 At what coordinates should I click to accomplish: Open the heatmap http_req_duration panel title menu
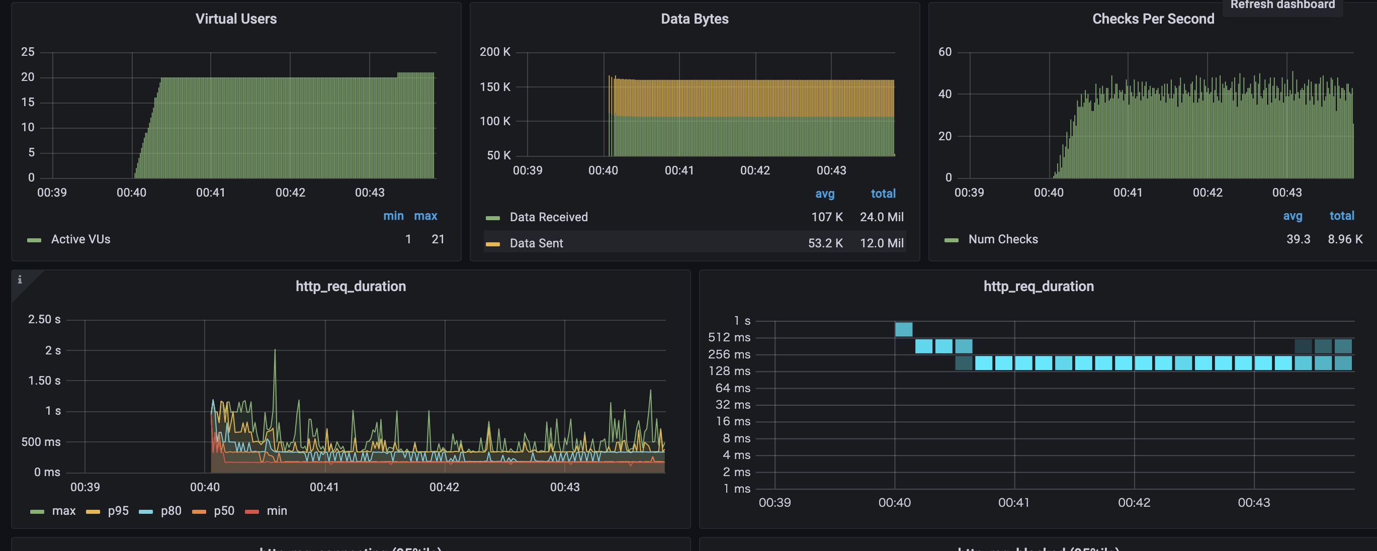coord(1038,287)
